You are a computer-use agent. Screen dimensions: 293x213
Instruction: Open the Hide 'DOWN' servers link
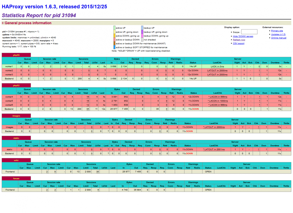pos(243,36)
